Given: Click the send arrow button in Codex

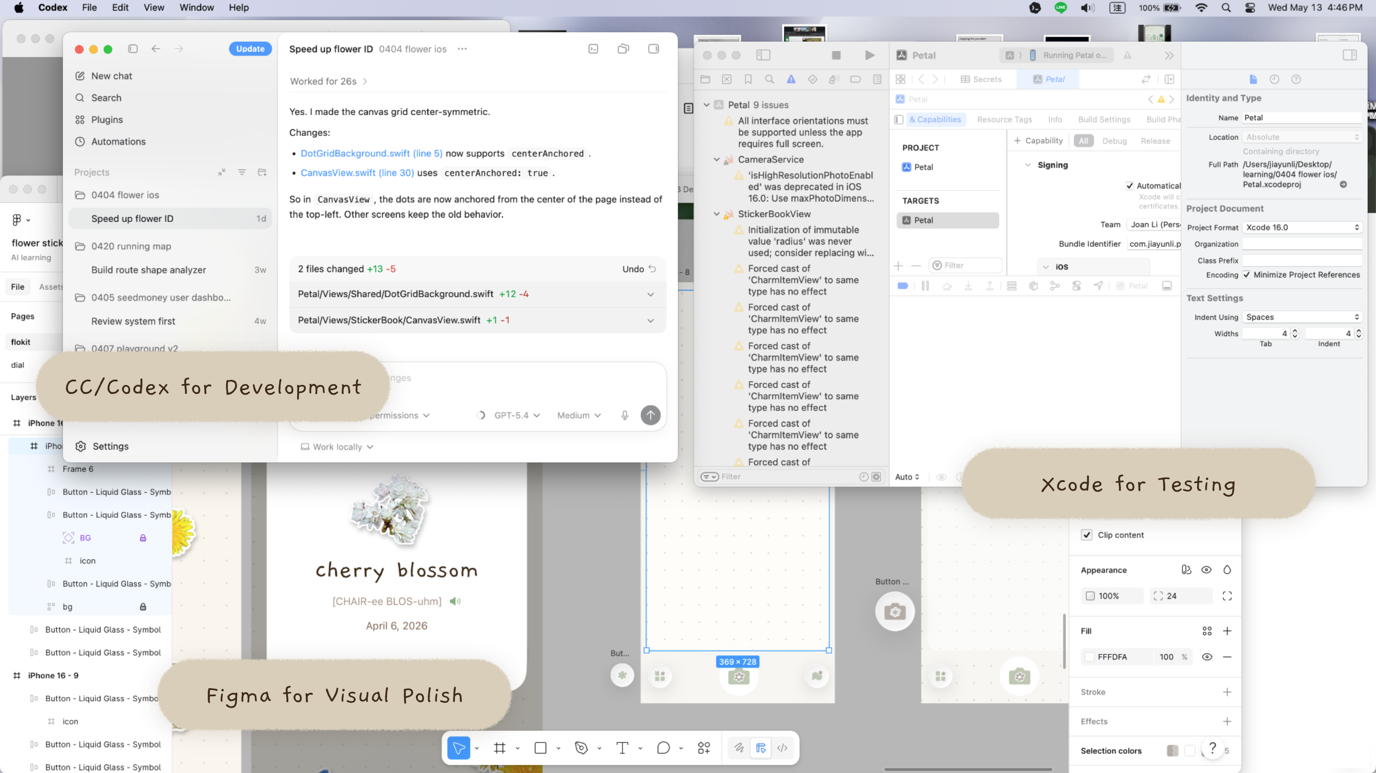Looking at the screenshot, I should pos(650,415).
